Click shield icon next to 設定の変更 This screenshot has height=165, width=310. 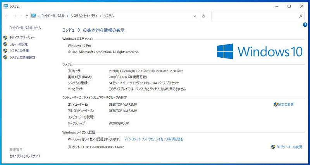(276, 104)
